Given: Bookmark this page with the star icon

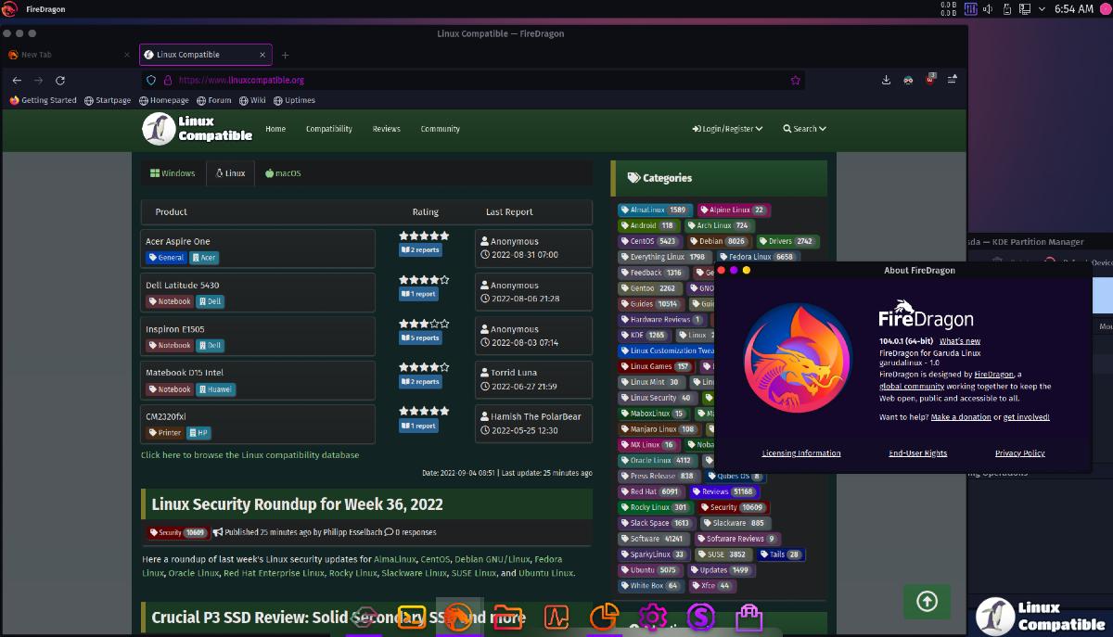Looking at the screenshot, I should (x=795, y=81).
